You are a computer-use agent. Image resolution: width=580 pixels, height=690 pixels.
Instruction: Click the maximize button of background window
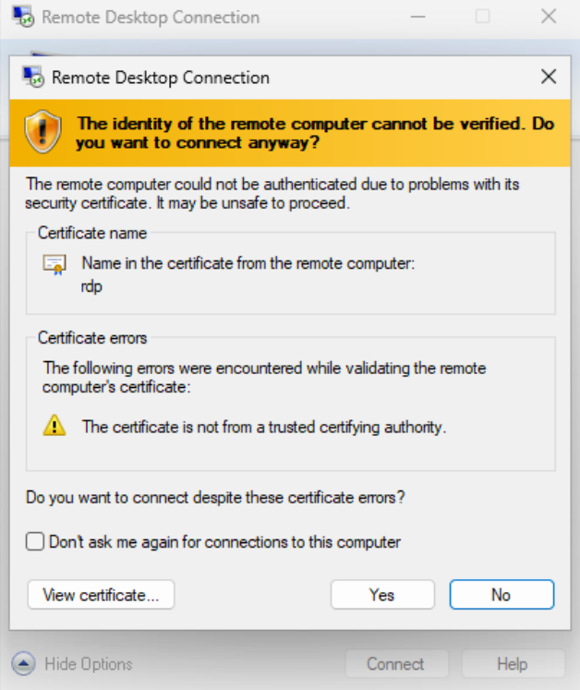[483, 17]
